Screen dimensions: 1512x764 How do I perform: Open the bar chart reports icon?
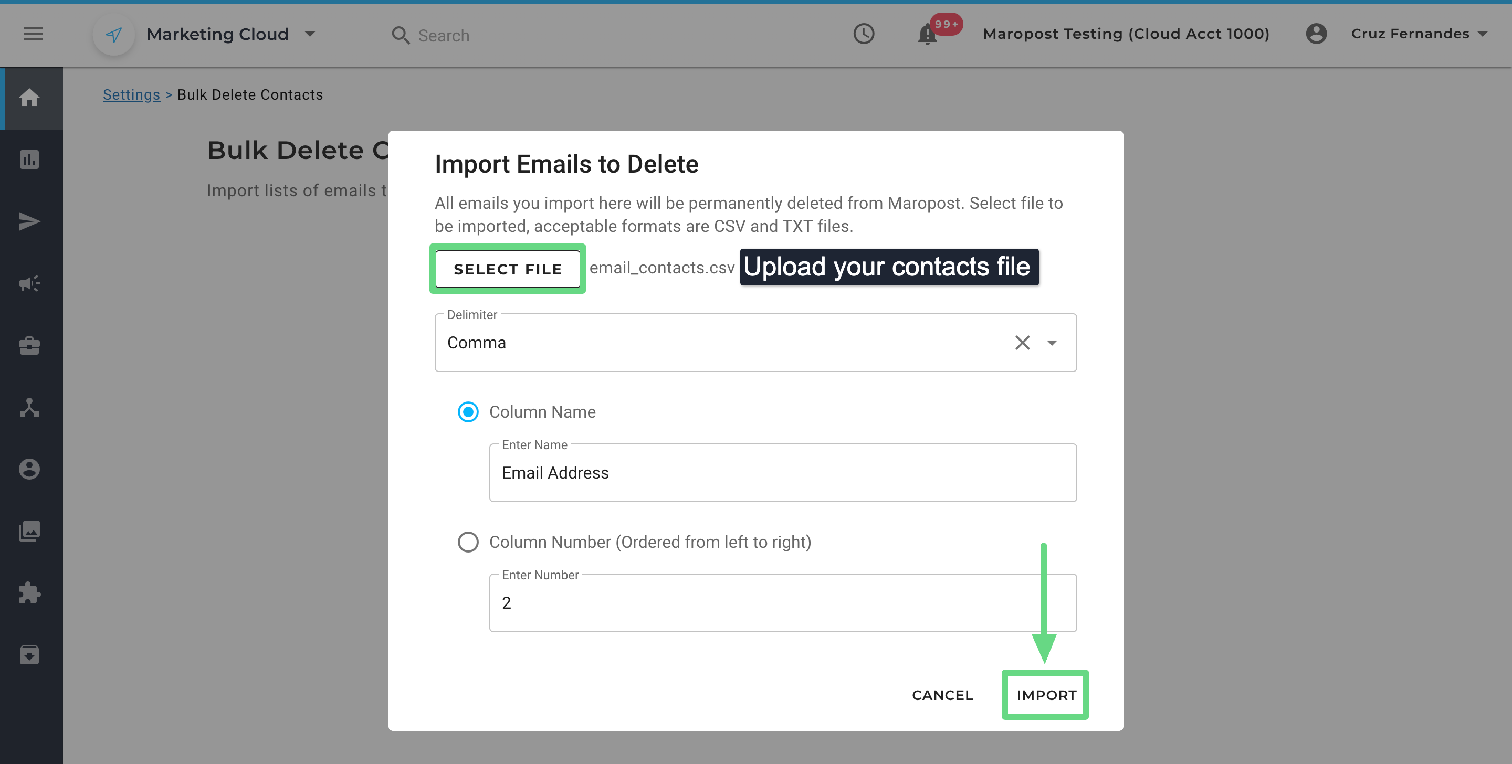tap(29, 160)
